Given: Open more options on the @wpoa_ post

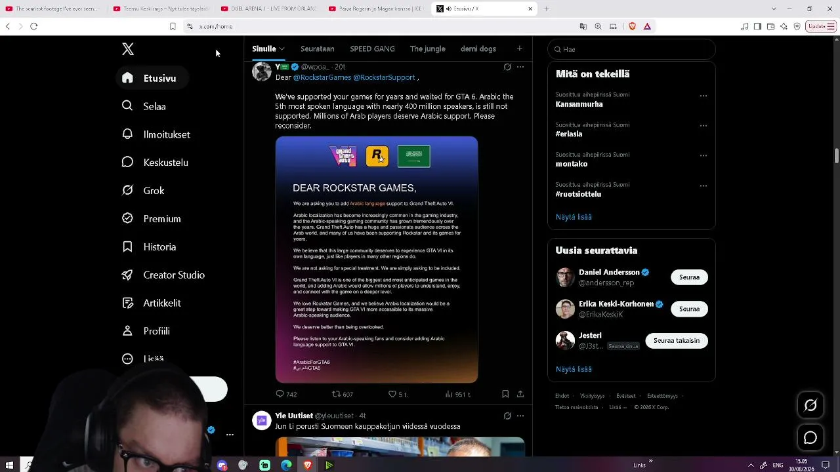Looking at the screenshot, I should point(520,67).
